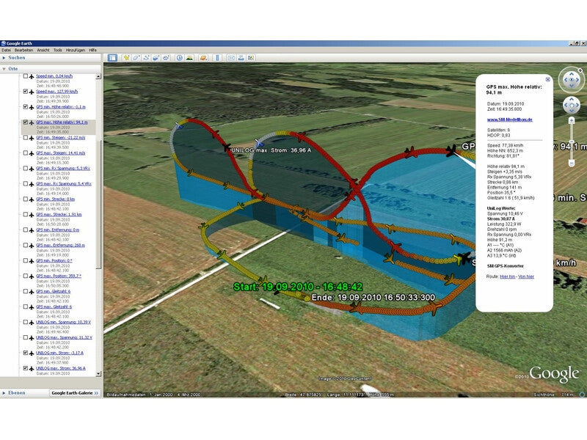Uncheck the 'Speed max. 127,99 km/h' placemark
587x440 pixels.
[26, 92]
